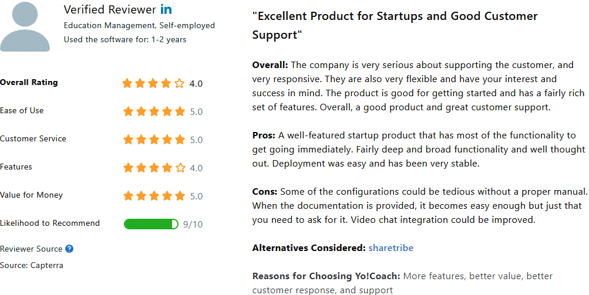Click the Verified Reviewer name
The image size is (589, 295).
pos(110,9)
